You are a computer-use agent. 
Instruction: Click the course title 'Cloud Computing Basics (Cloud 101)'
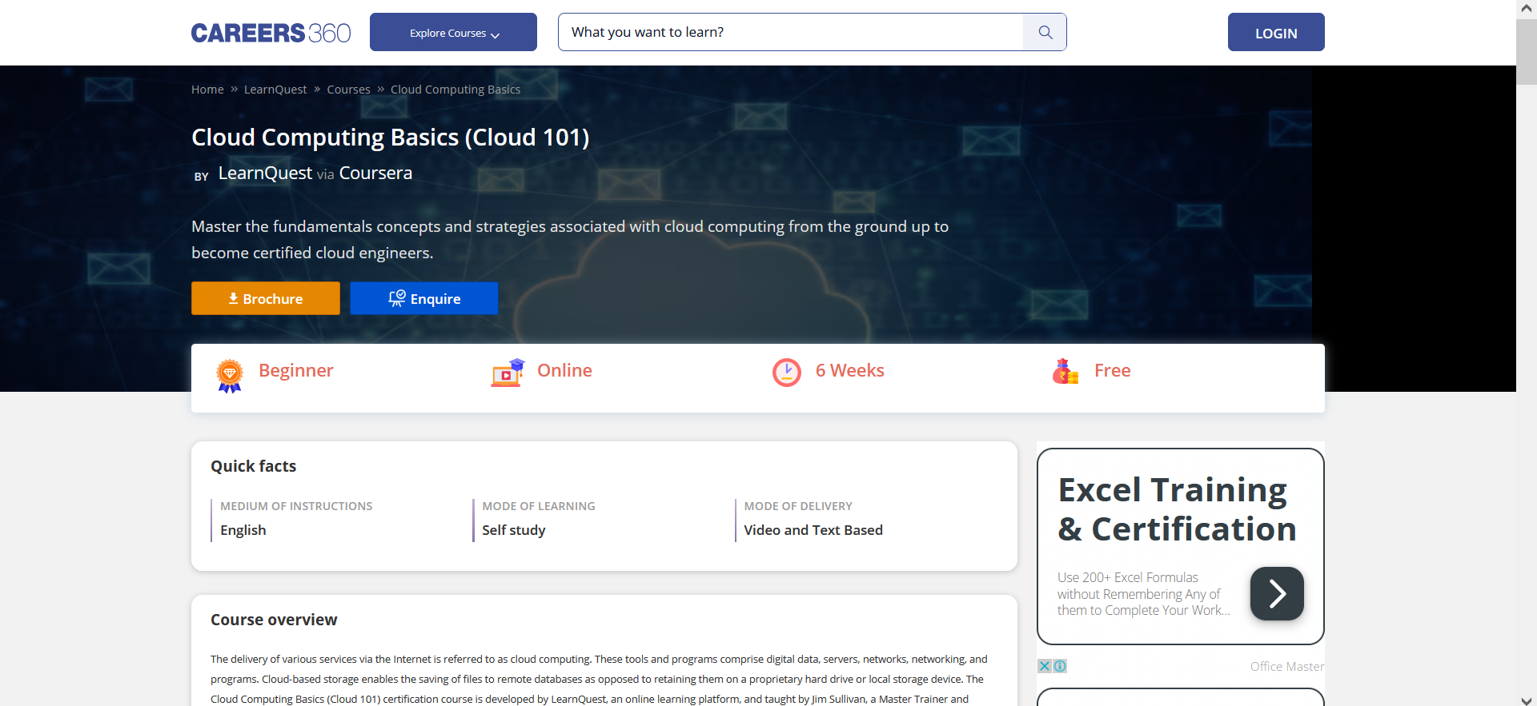390,138
